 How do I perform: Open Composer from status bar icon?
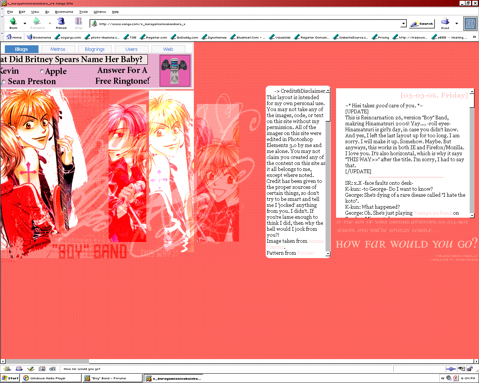[31, 369]
